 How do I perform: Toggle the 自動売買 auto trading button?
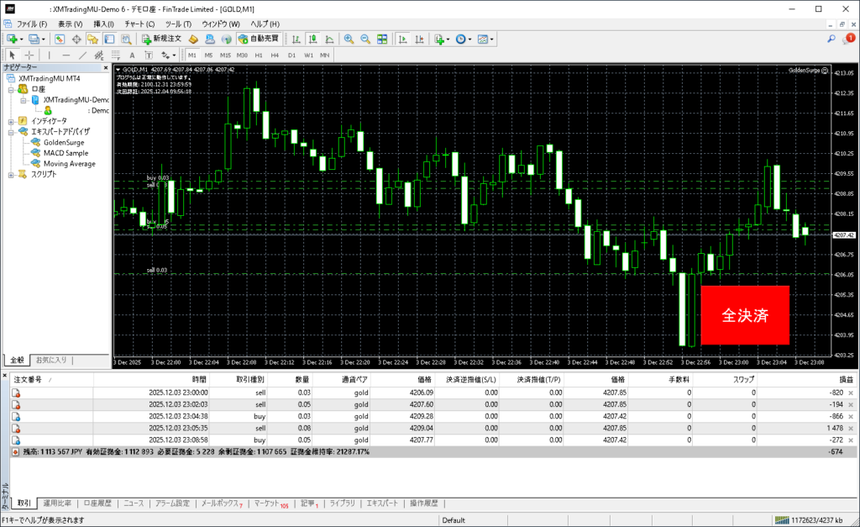tap(260, 39)
